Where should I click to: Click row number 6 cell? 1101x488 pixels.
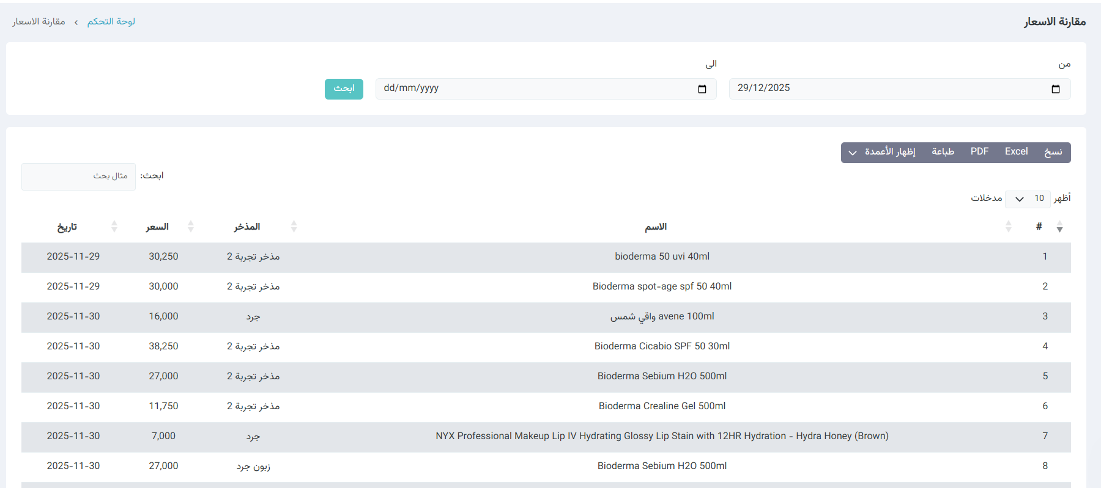pyautogui.click(x=1045, y=406)
